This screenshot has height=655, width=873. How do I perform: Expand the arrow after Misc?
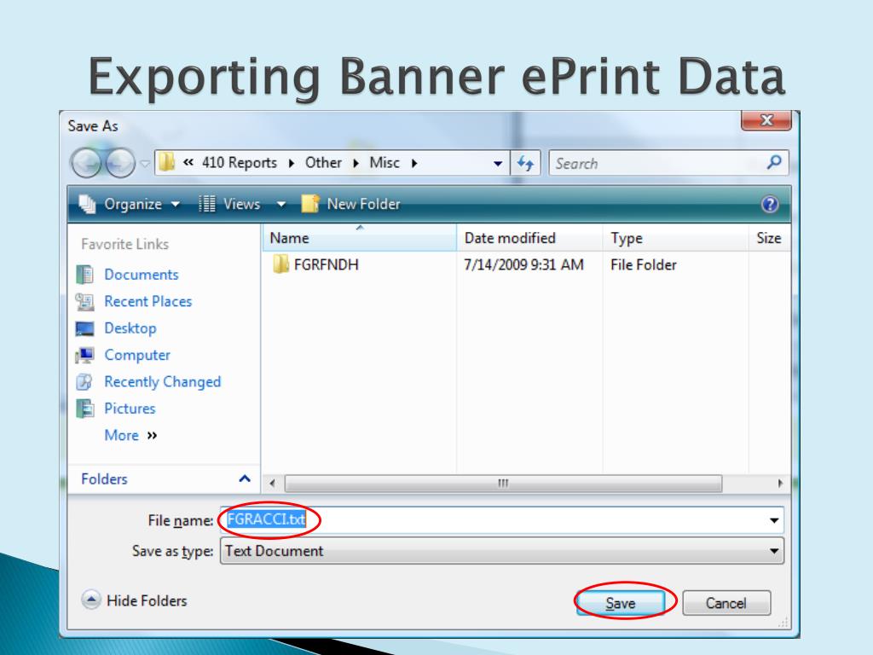click(414, 163)
